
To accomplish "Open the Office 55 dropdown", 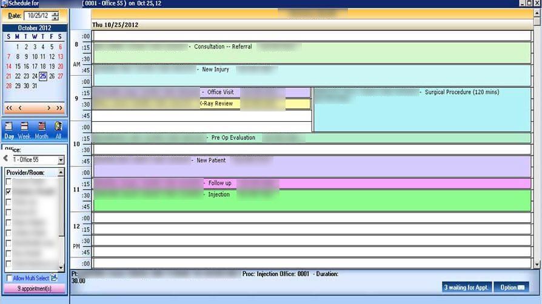I will (61, 160).
